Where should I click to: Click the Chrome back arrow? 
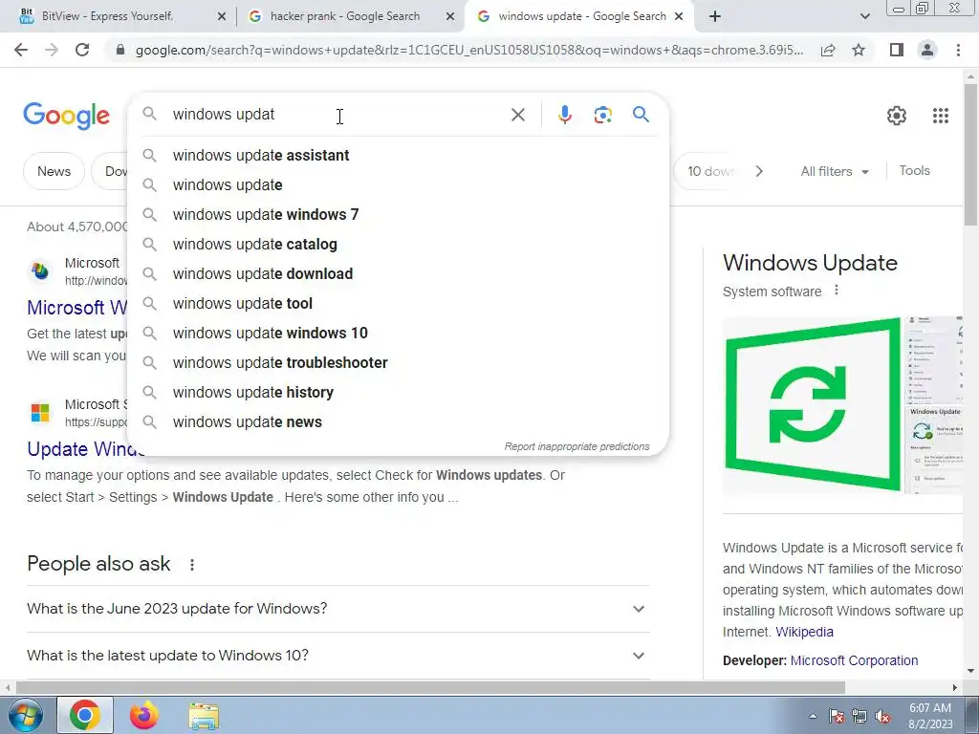tap(21, 50)
